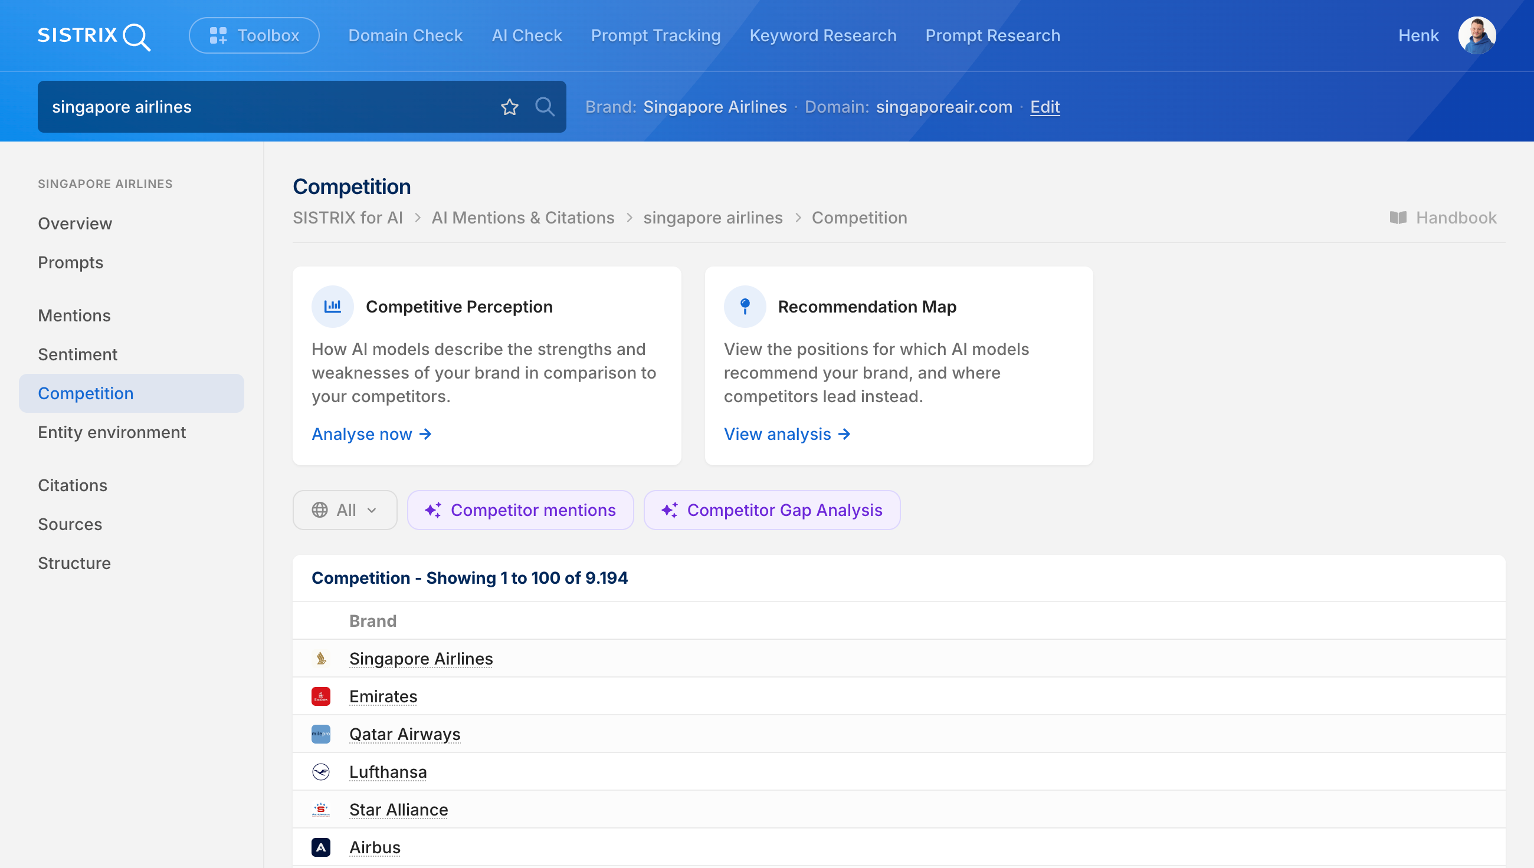This screenshot has width=1534, height=868.
Task: Open Prompt Tracking in the top navigation
Action: click(x=655, y=36)
